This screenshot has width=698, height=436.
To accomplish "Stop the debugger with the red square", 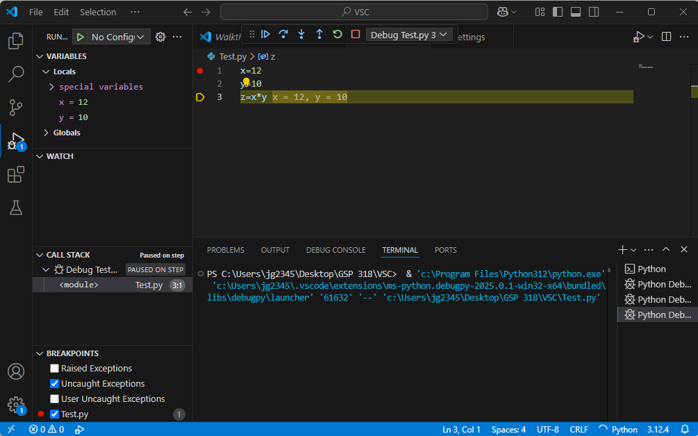I will (x=356, y=34).
